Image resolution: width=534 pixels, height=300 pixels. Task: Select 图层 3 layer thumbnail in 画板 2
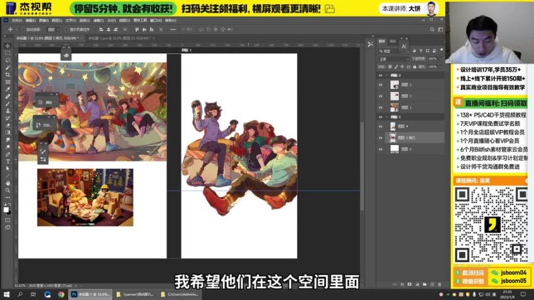click(x=395, y=96)
